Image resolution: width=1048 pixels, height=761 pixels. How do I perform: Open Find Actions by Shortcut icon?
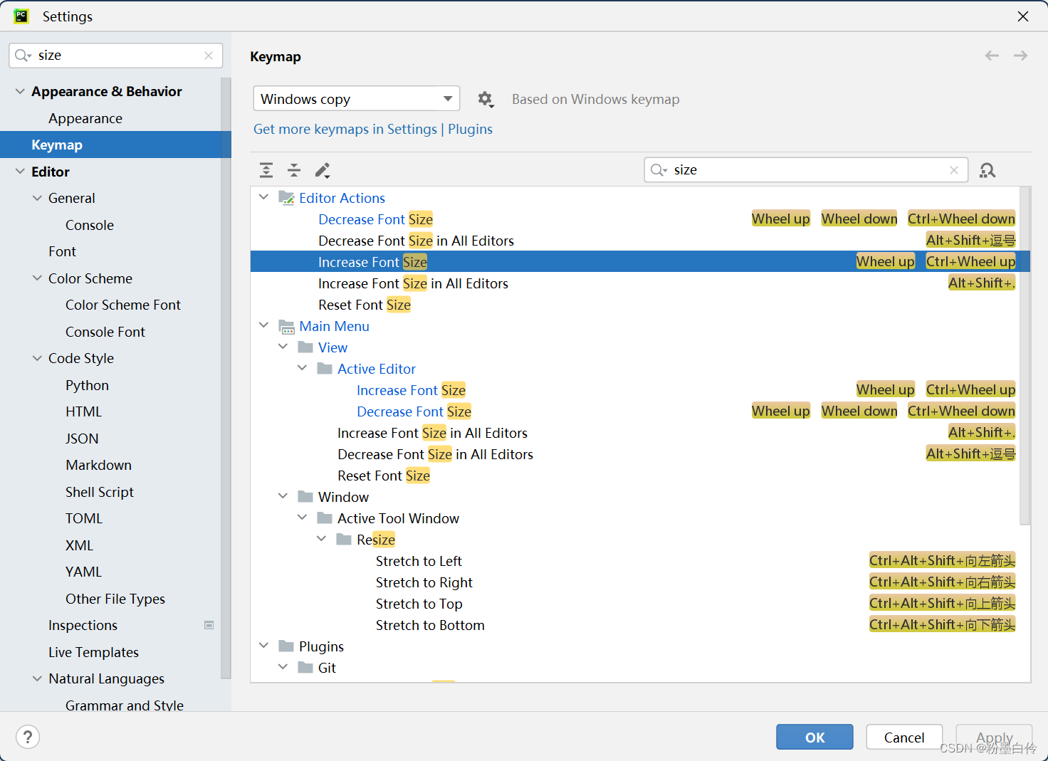[987, 170]
